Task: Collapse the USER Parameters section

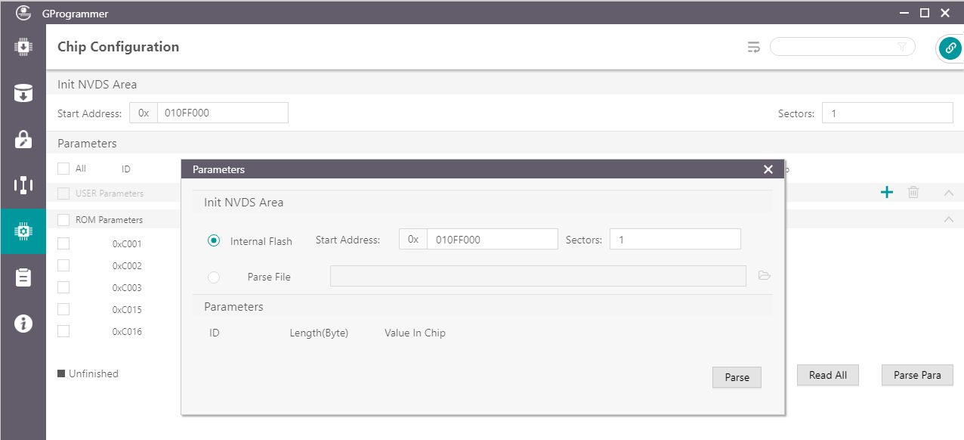Action: click(x=949, y=193)
